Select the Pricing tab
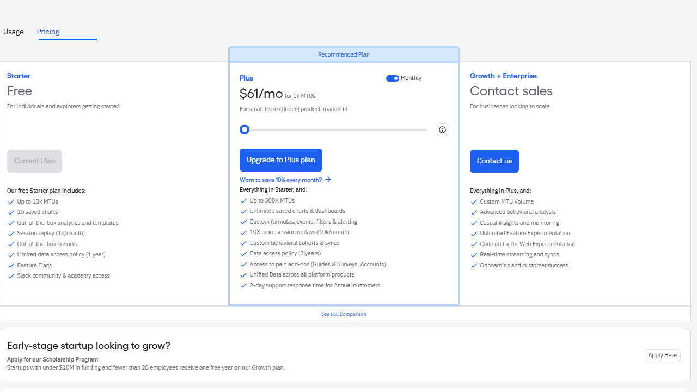 (x=48, y=32)
